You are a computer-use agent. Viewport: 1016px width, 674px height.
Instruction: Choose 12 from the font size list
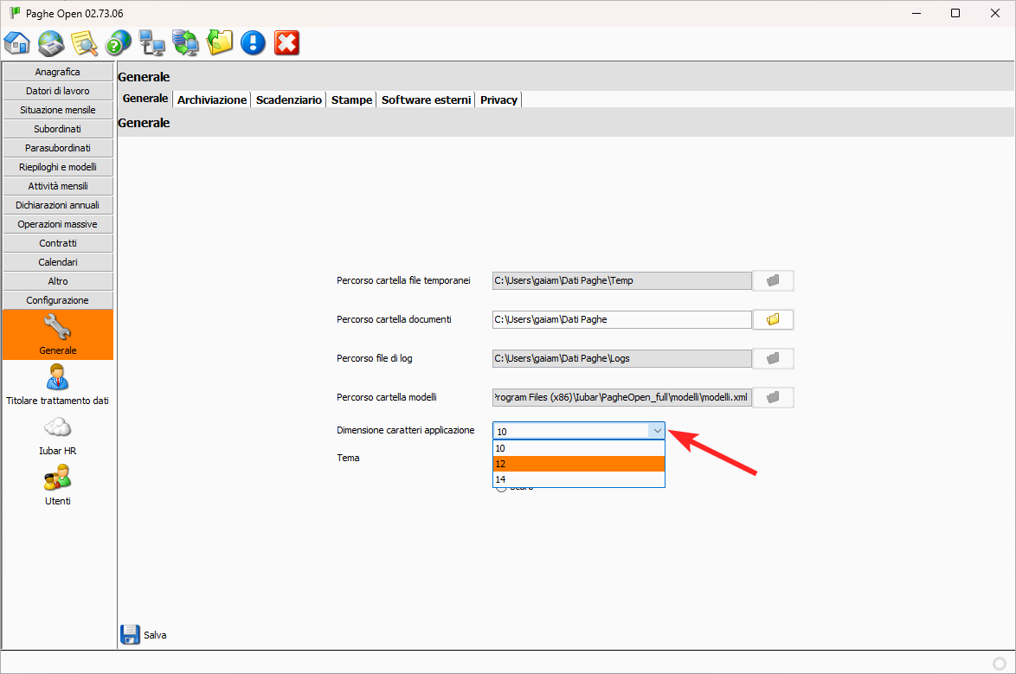[578, 464]
